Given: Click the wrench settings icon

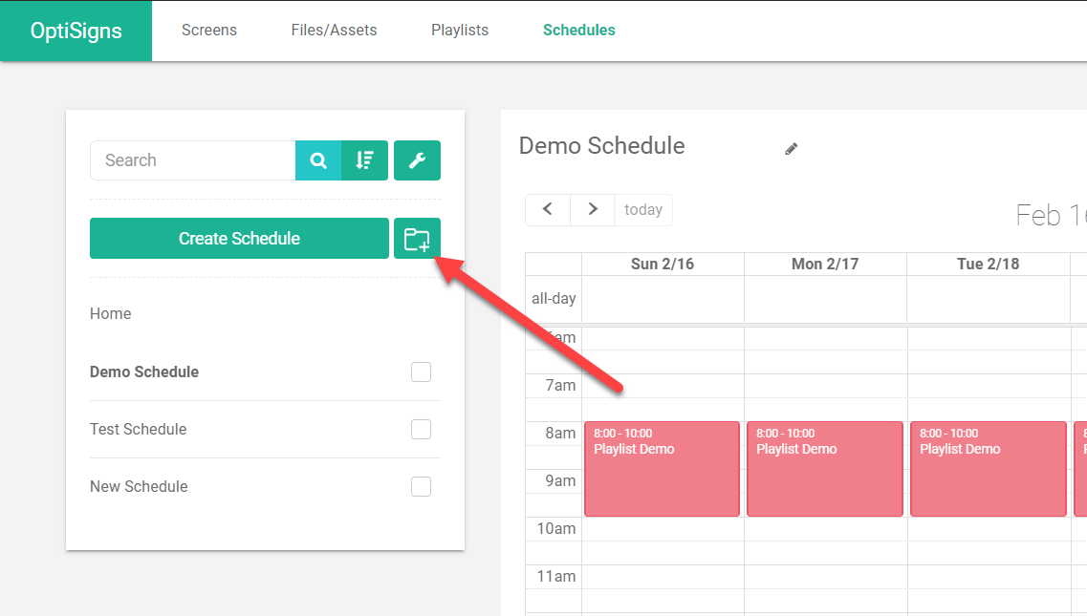Looking at the screenshot, I should coord(417,160).
